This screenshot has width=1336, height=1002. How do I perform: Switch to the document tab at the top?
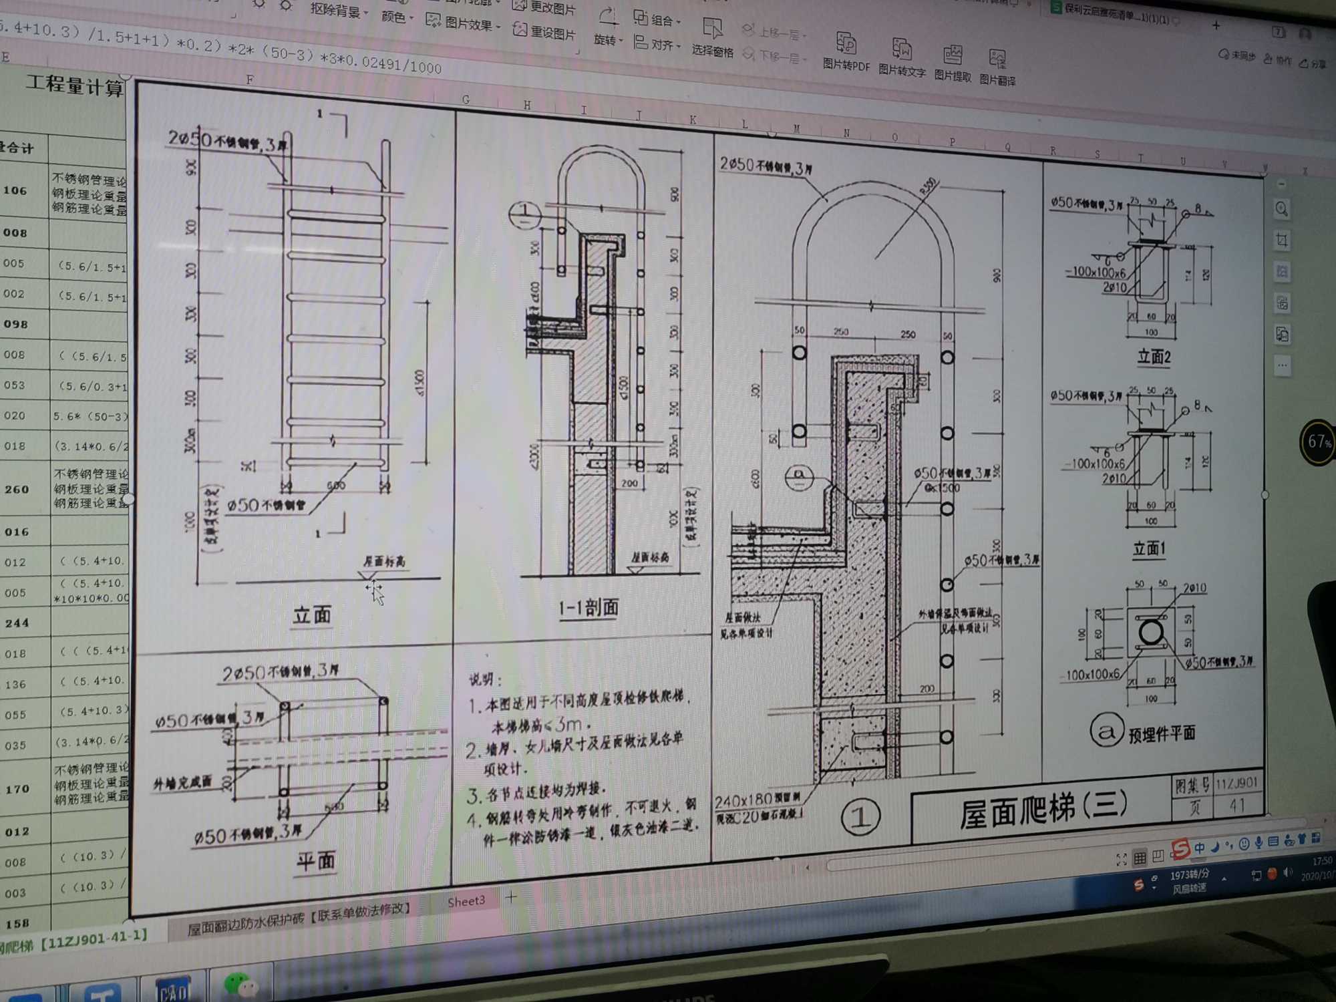click(x=1115, y=13)
